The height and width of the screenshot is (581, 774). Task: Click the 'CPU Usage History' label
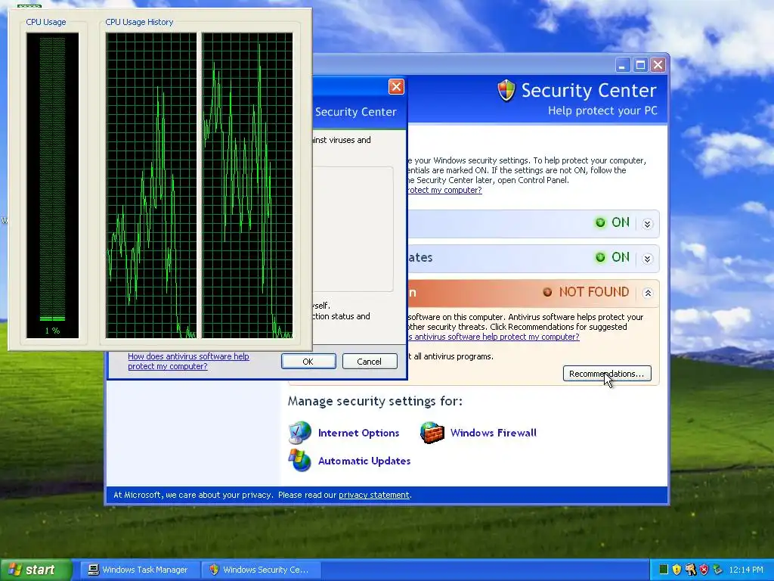tap(139, 22)
